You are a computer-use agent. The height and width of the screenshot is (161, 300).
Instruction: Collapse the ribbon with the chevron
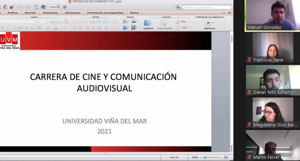(224, 13)
